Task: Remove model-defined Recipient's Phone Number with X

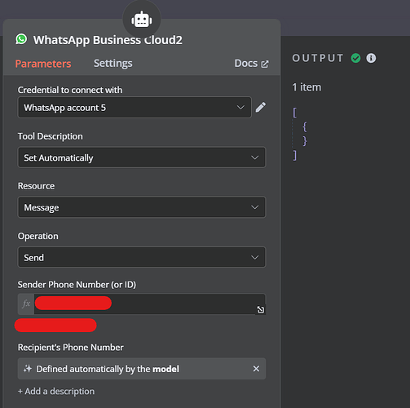Action: pos(256,369)
